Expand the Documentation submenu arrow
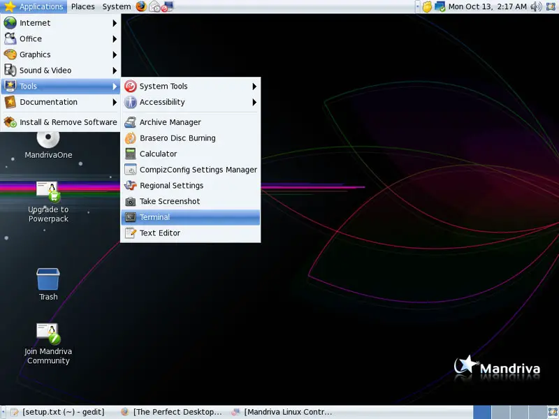The image size is (559, 419). (x=115, y=102)
